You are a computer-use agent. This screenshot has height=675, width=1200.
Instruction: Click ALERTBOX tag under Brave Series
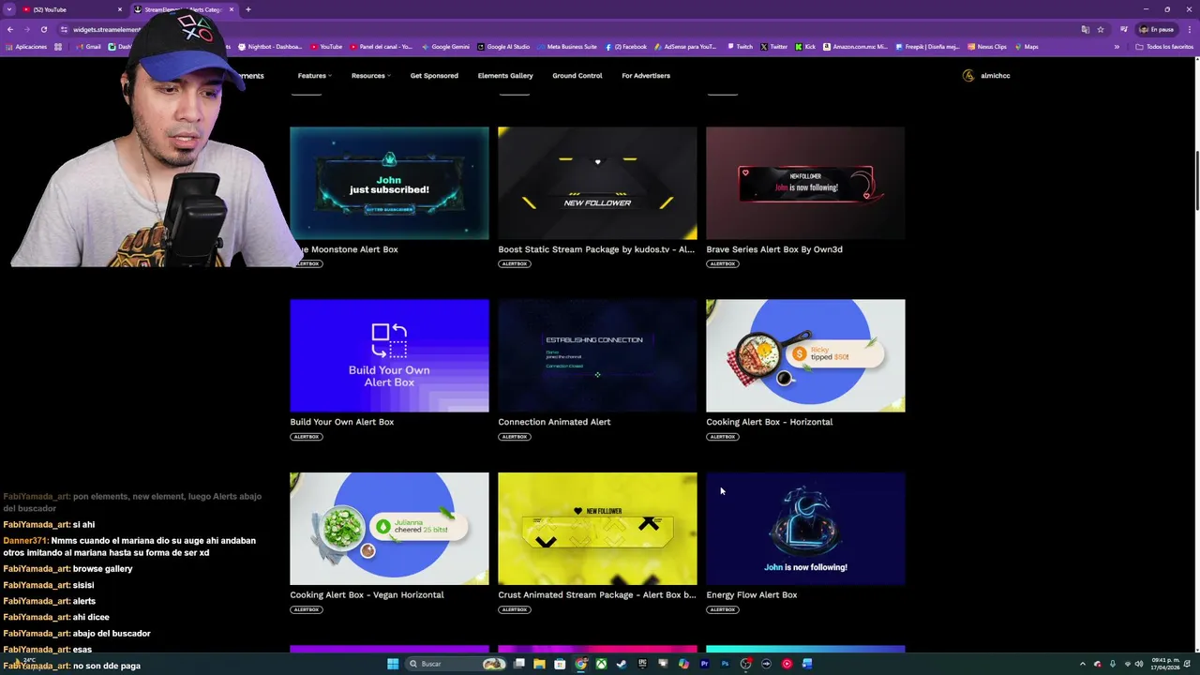(x=723, y=263)
